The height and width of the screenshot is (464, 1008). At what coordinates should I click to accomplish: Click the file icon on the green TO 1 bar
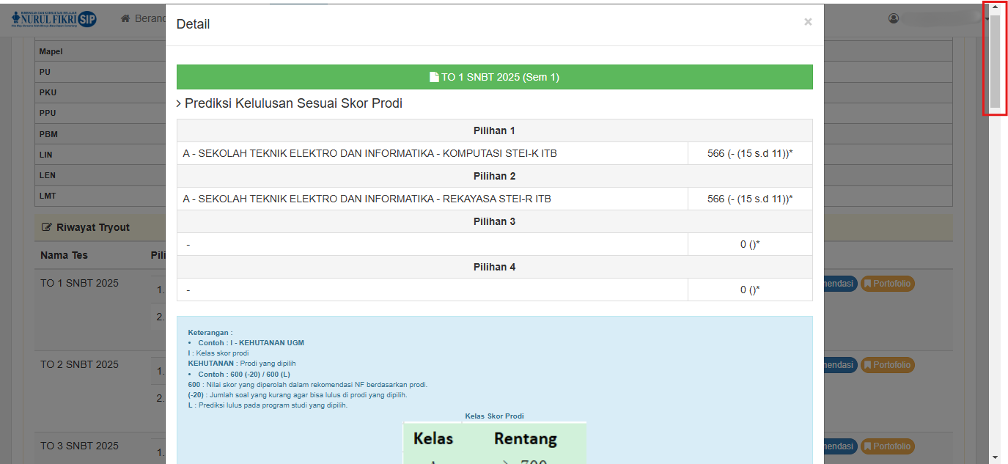434,77
